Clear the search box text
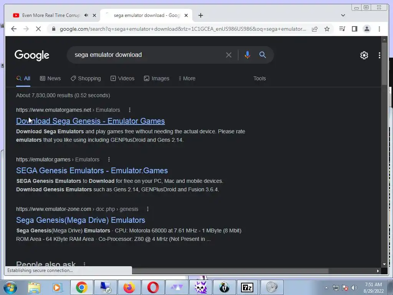The height and width of the screenshot is (295, 393). point(229,55)
